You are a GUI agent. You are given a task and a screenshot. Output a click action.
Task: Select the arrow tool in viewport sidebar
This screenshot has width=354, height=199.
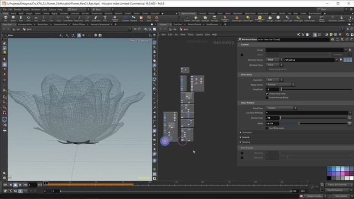[x=4, y=59]
